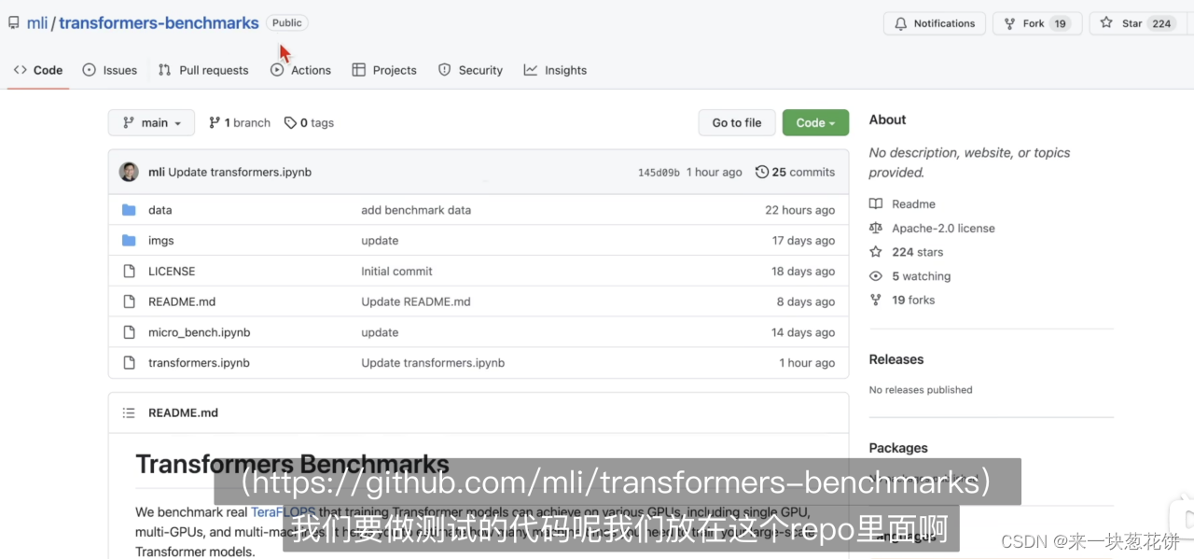Click the Insights graph icon
1194x559 pixels.
pos(531,70)
